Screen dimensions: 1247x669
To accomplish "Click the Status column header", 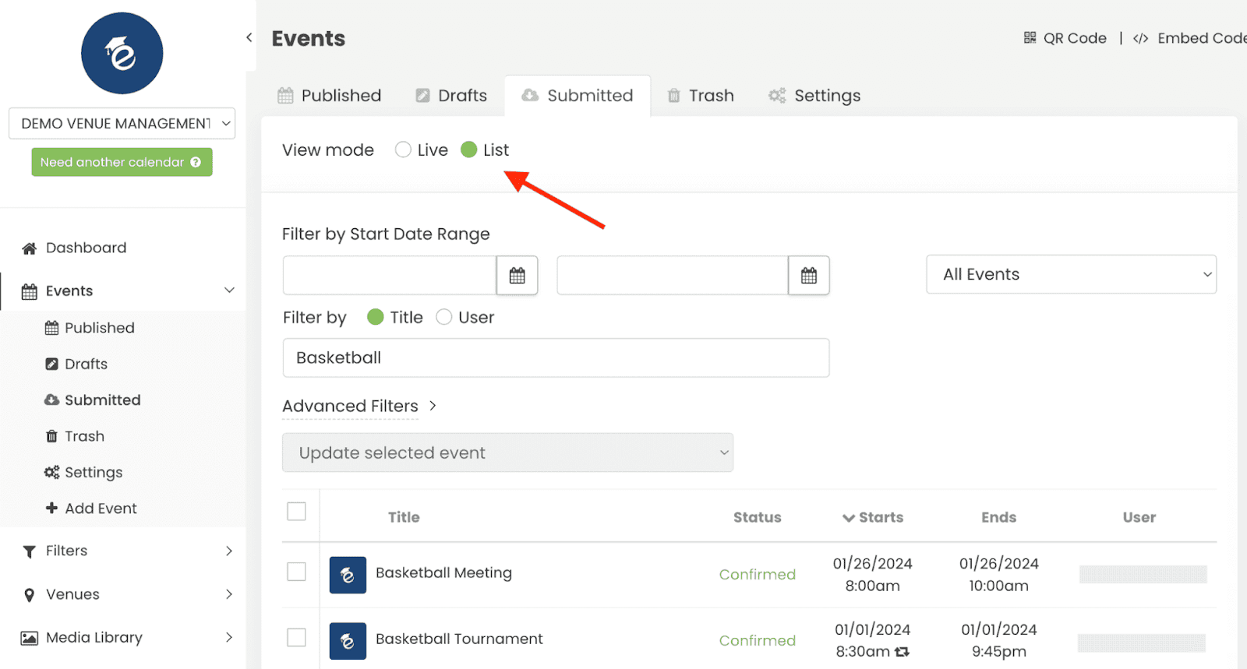I will pos(757,517).
